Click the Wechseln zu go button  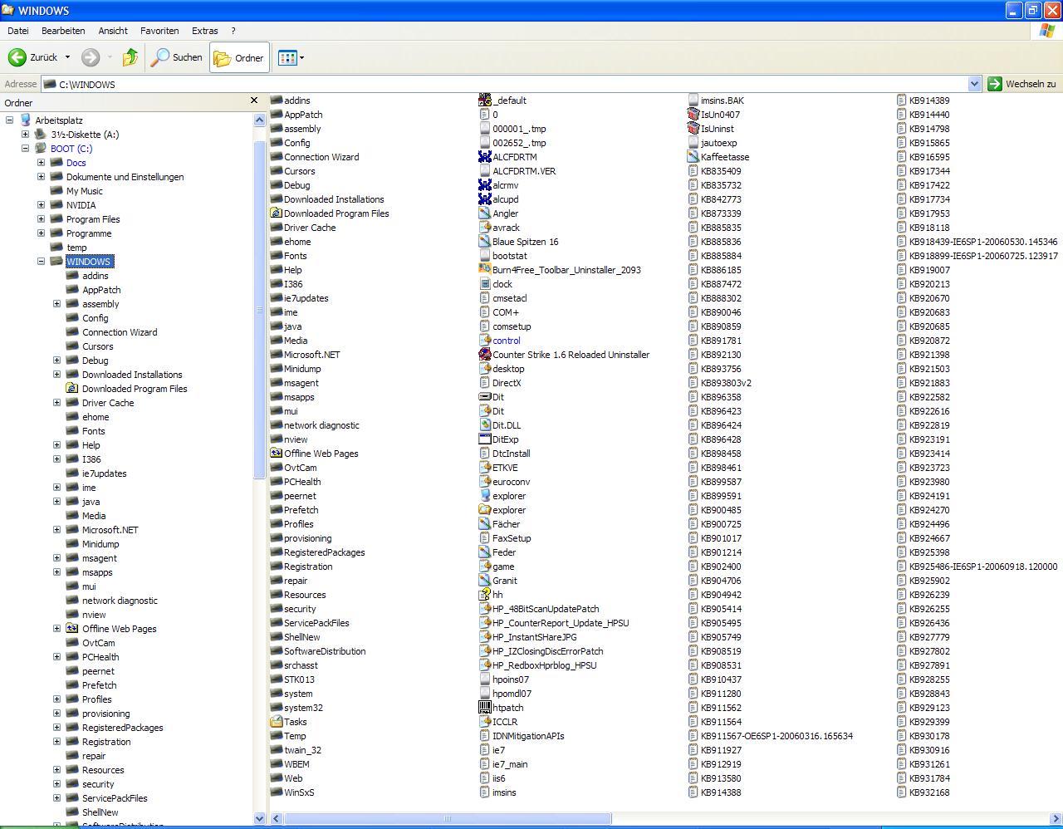(x=1021, y=84)
